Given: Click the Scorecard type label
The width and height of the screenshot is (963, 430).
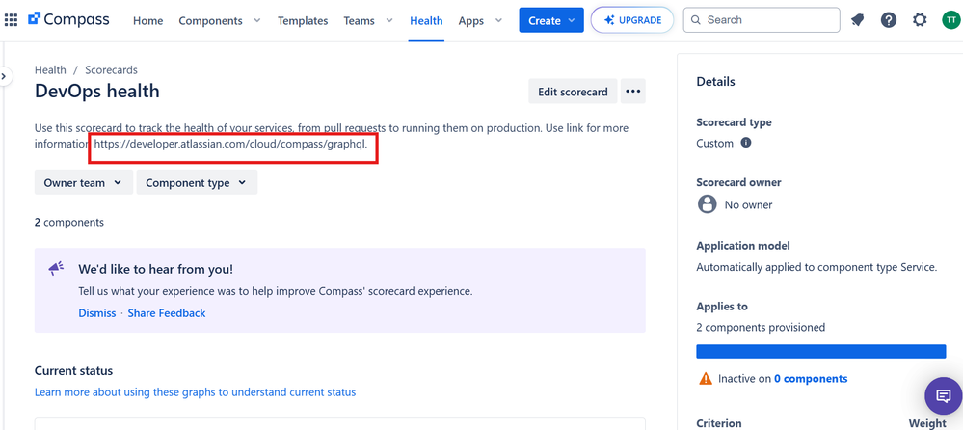Looking at the screenshot, I should click(x=734, y=122).
